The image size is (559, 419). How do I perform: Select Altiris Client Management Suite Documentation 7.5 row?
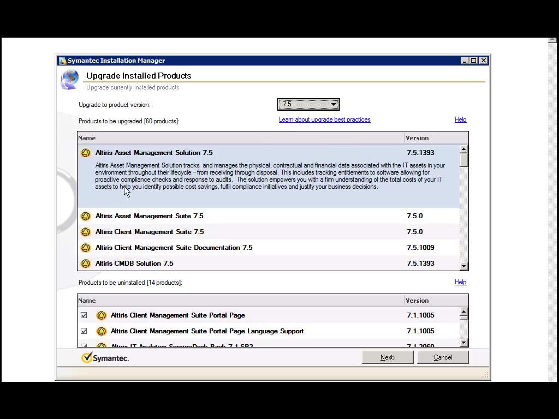coord(269,248)
